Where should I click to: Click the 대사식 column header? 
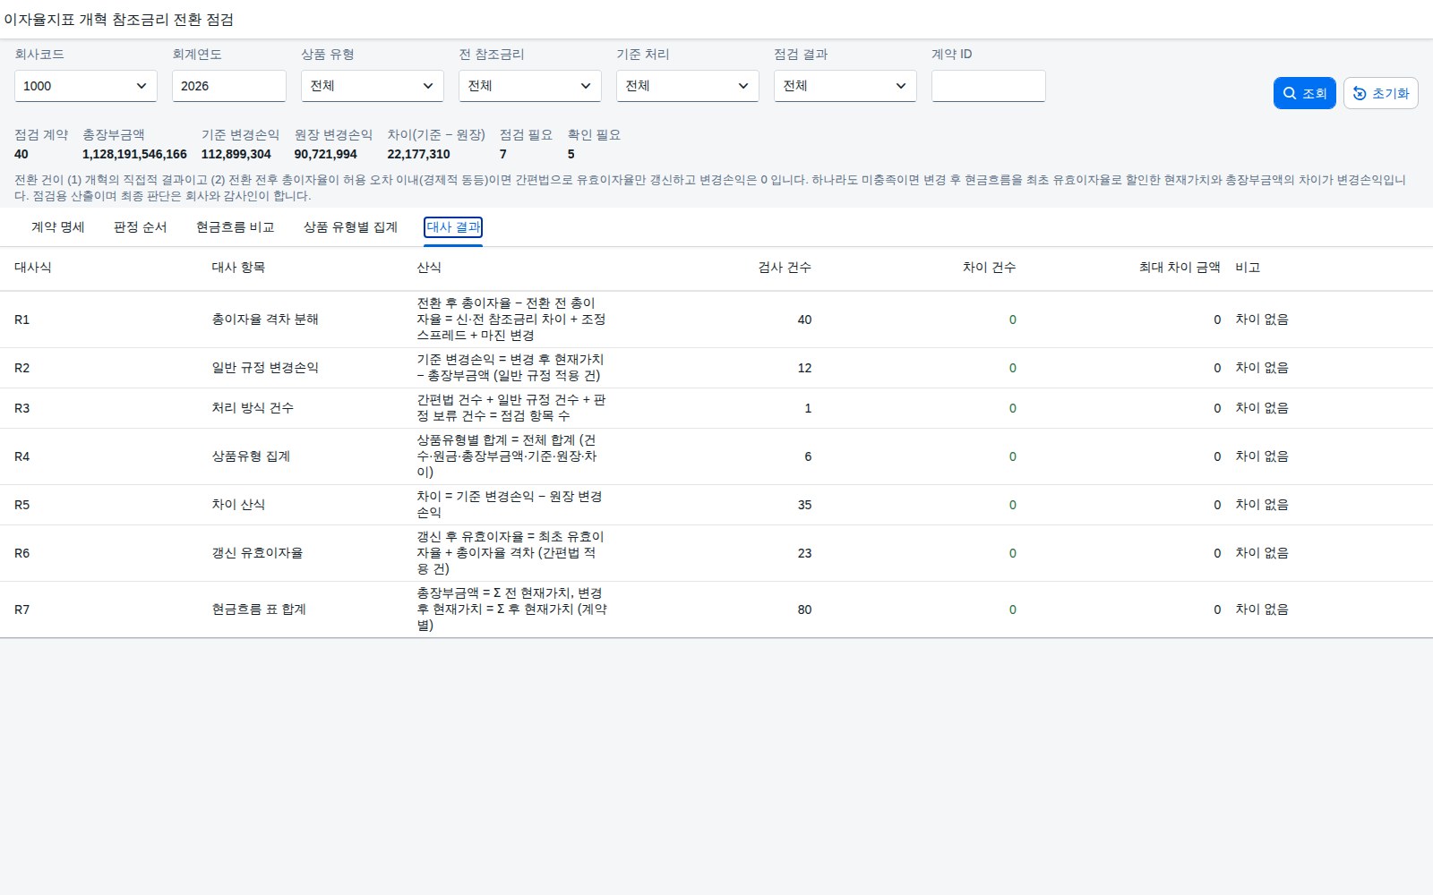[x=33, y=268]
